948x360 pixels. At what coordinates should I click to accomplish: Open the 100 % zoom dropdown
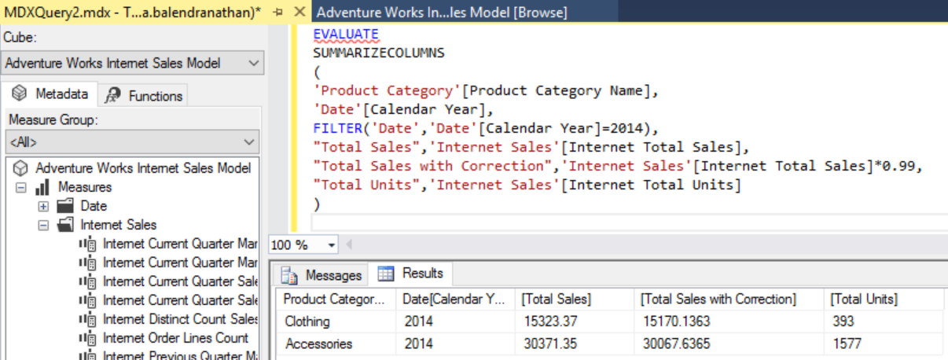(331, 244)
